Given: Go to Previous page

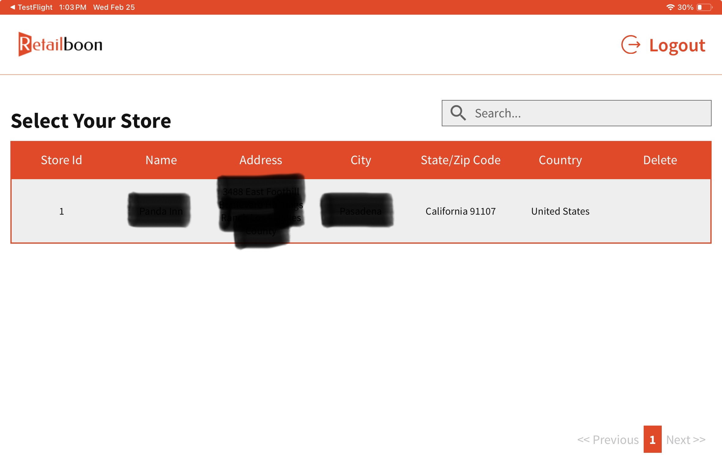Looking at the screenshot, I should (608, 440).
